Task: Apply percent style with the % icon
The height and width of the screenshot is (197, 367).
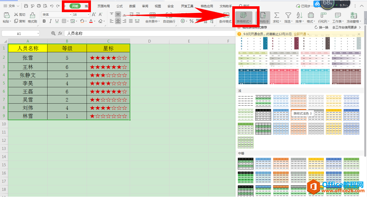Action: tap(191, 21)
